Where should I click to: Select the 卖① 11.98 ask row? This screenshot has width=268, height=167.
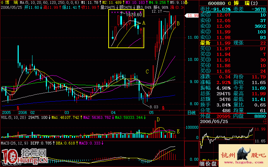click(x=233, y=37)
